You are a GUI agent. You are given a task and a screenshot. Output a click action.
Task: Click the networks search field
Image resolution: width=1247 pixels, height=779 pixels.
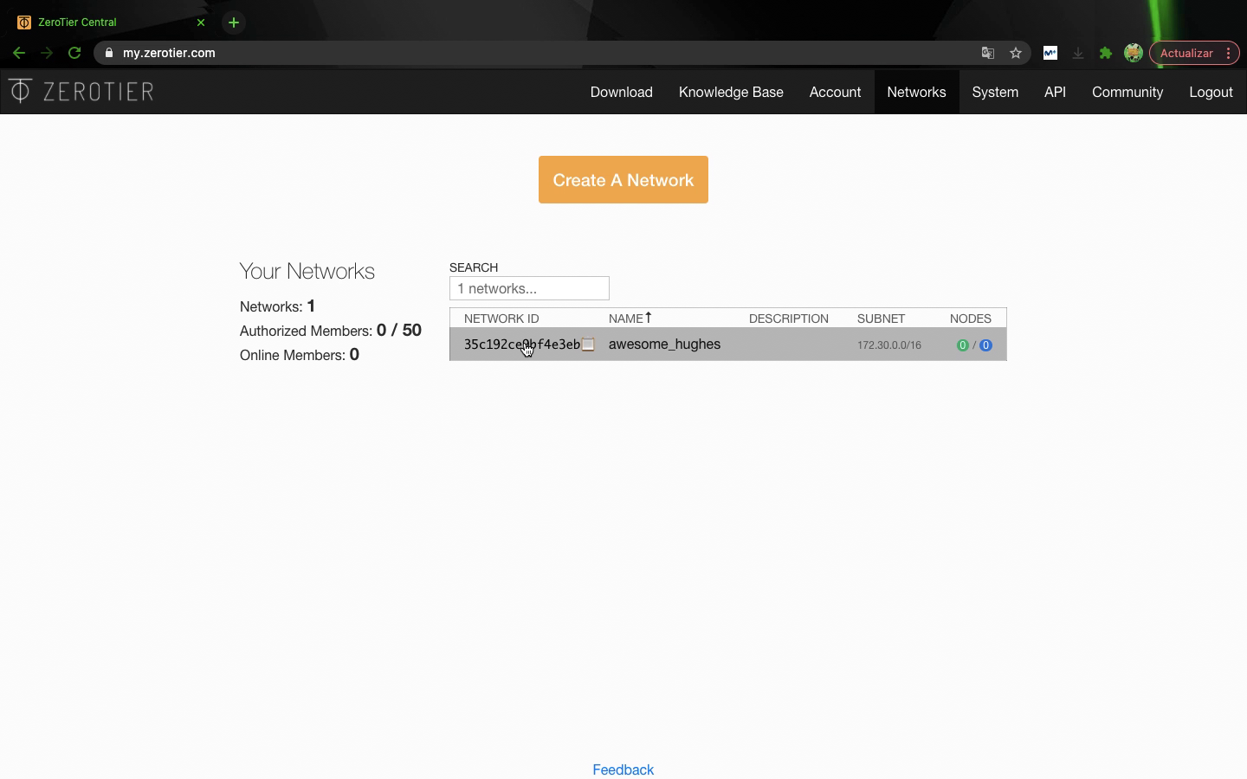529,288
